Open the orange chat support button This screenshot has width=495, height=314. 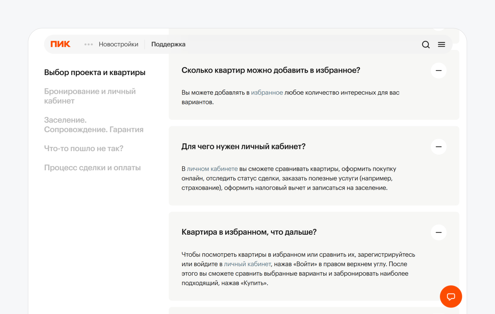point(451,297)
